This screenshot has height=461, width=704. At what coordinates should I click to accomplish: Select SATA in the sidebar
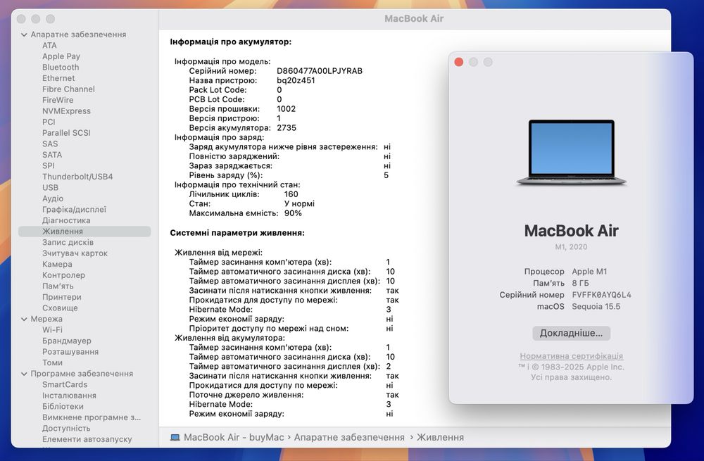click(52, 155)
